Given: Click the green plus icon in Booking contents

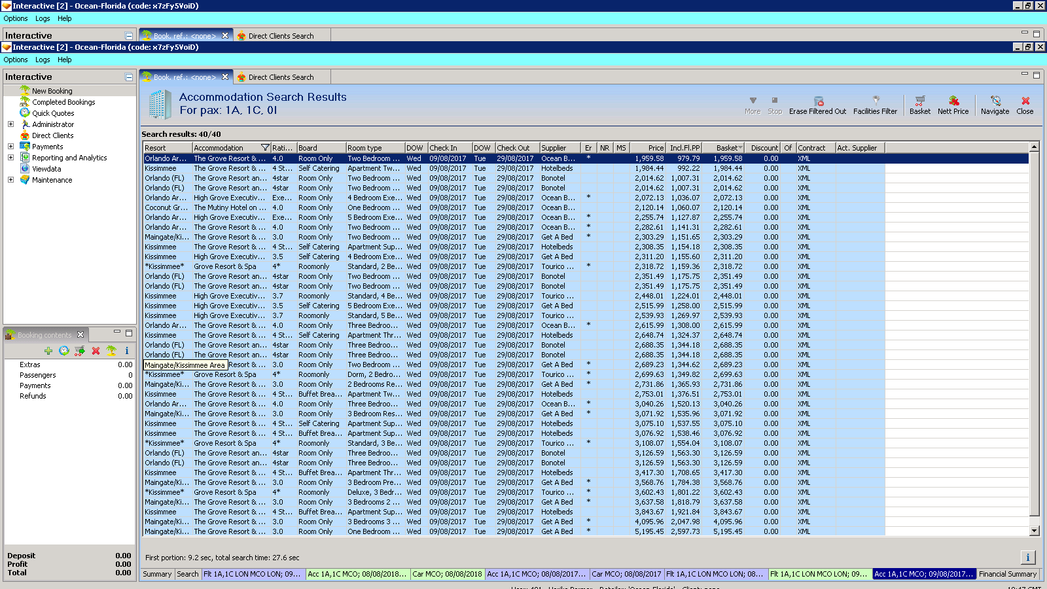Looking at the screenshot, I should pyautogui.click(x=48, y=351).
